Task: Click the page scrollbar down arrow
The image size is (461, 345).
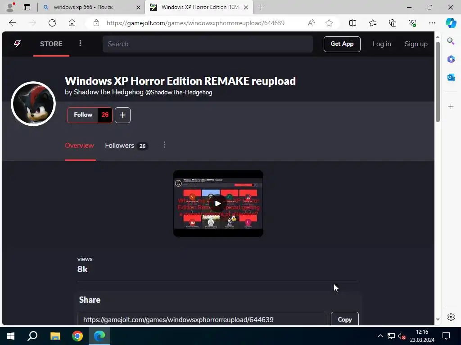Action: pyautogui.click(x=438, y=320)
